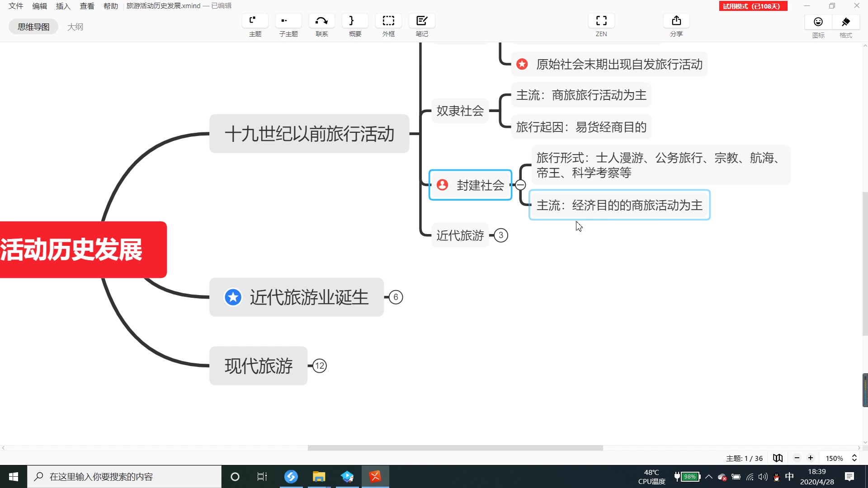Image resolution: width=868 pixels, height=488 pixels.
Task: Open the 插入 menu
Action: coord(63,6)
